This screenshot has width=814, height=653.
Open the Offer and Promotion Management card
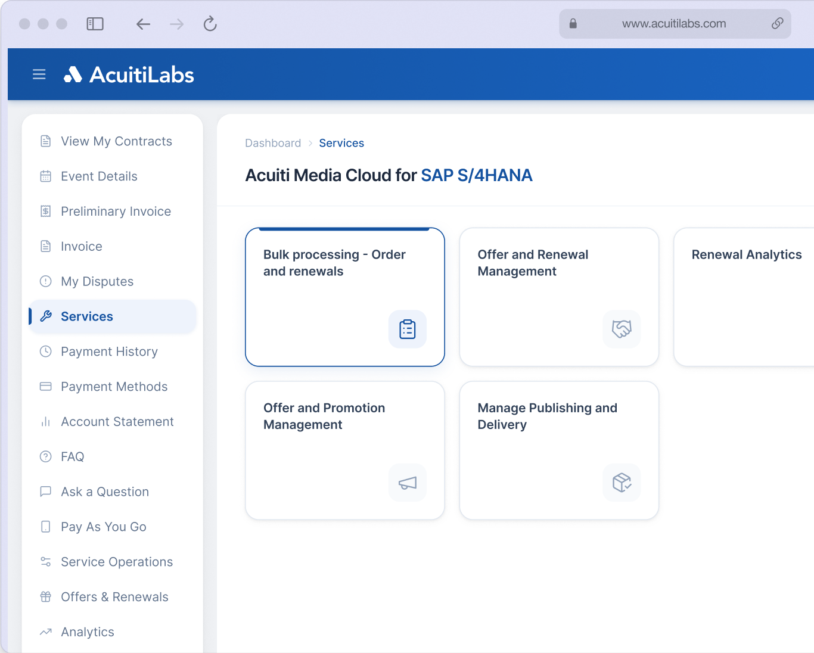point(345,450)
